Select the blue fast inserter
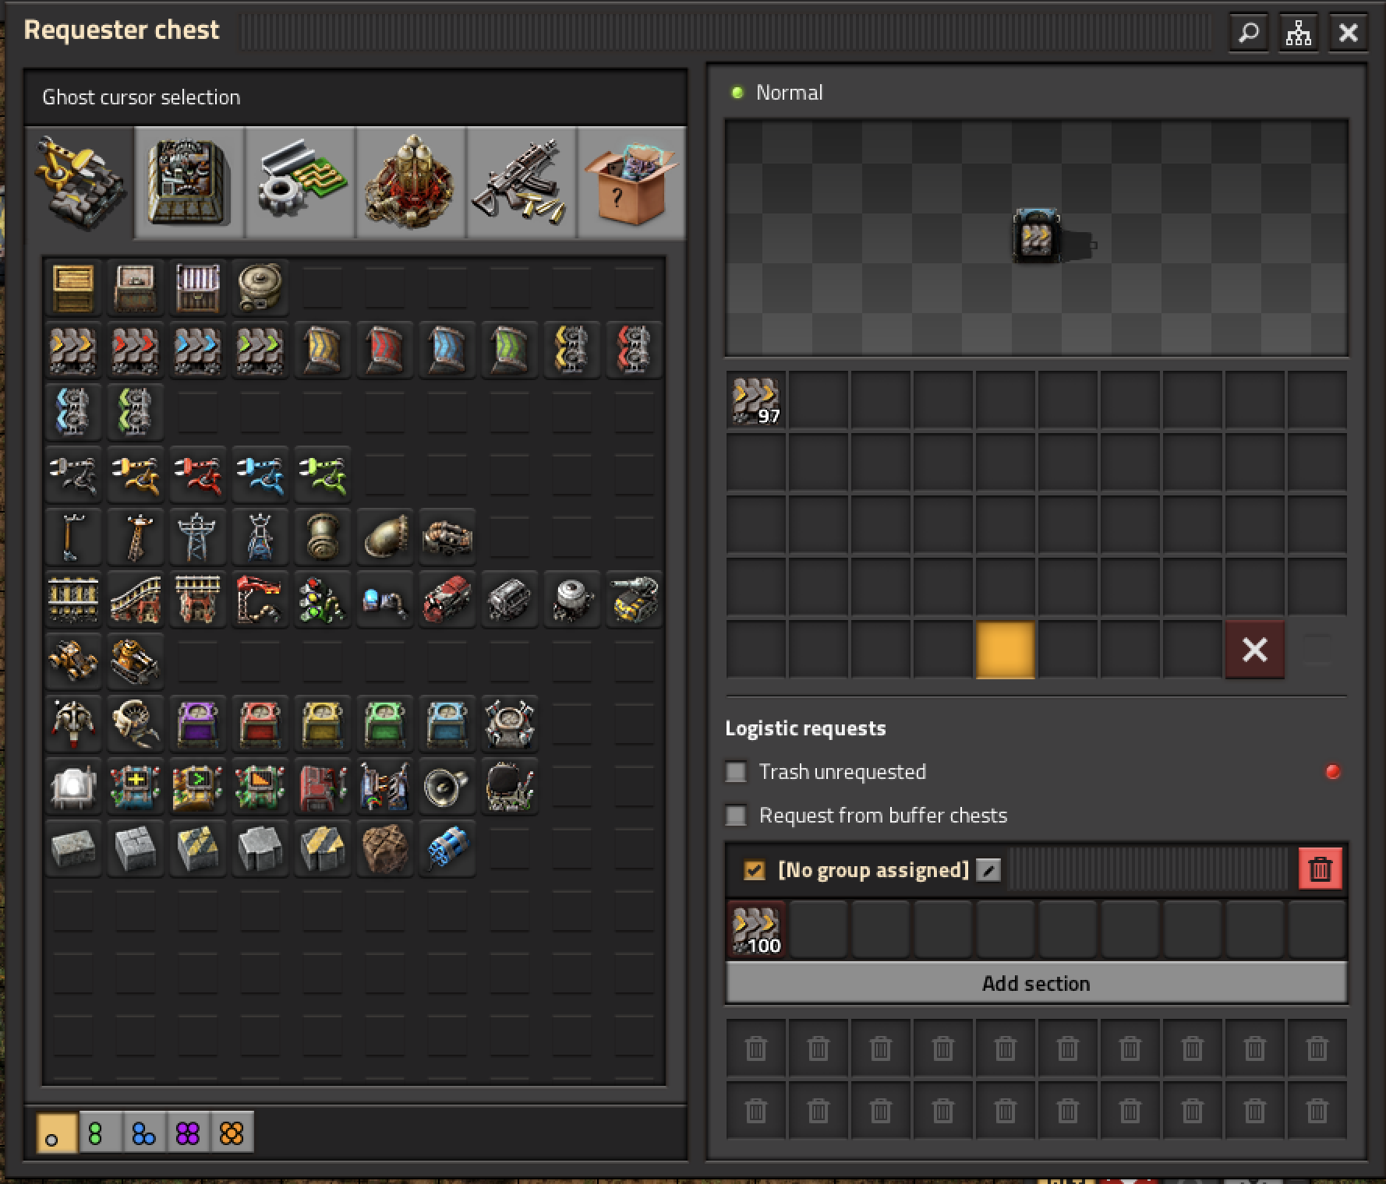The image size is (1386, 1184). pos(260,474)
